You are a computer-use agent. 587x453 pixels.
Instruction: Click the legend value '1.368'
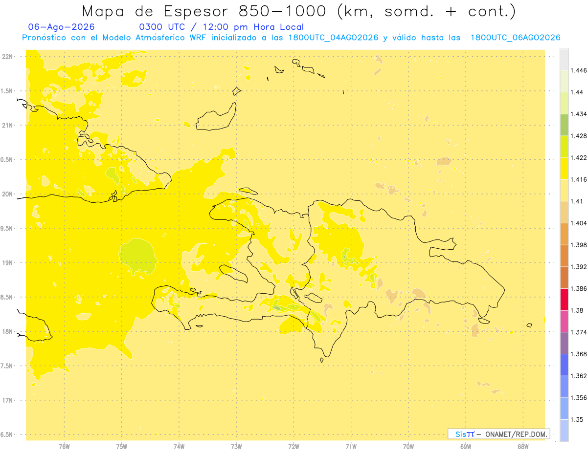[579, 354]
